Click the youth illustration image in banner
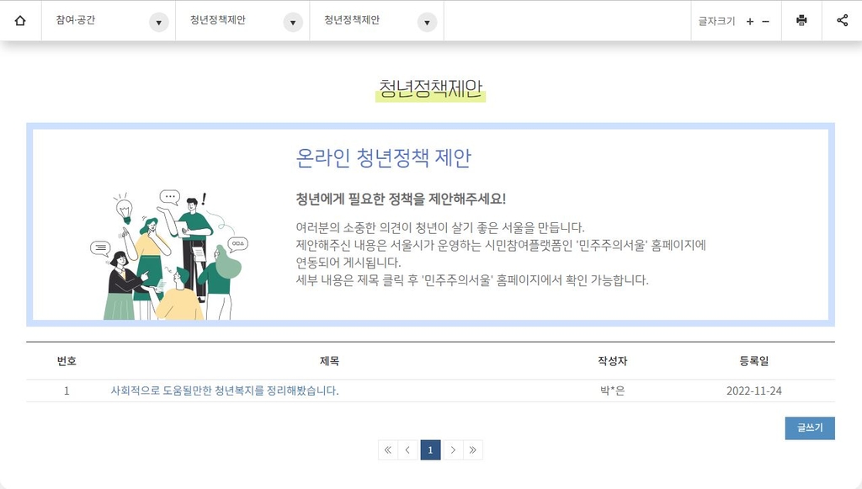862x489 pixels. (x=166, y=255)
